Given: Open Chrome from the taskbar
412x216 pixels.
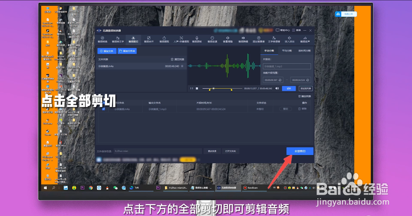Looking at the screenshot, I should coord(91,188).
